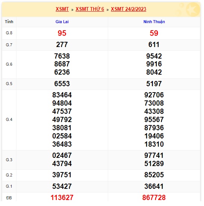The image size is (204, 206).
Task: Select the G.5 number 5197
Action: click(x=154, y=84)
